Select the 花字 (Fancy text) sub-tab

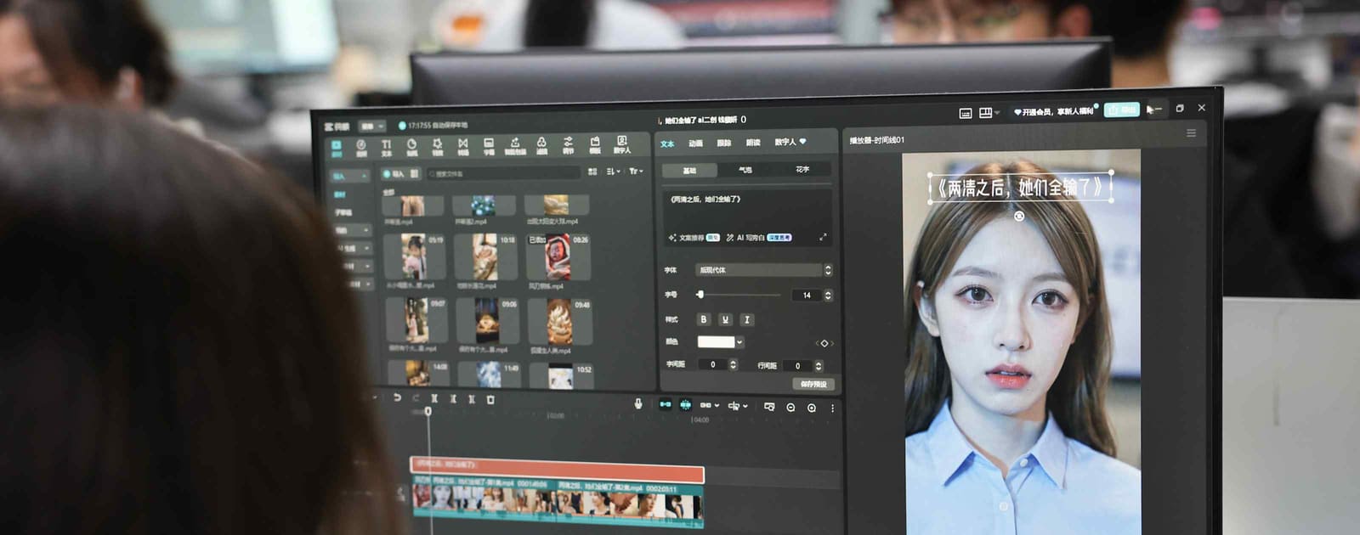[x=802, y=169]
